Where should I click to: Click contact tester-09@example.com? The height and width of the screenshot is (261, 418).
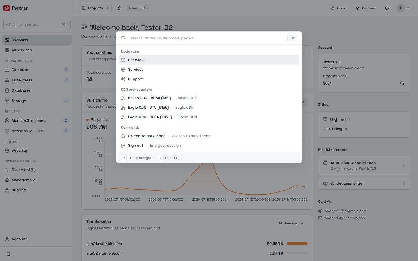(x=345, y=211)
